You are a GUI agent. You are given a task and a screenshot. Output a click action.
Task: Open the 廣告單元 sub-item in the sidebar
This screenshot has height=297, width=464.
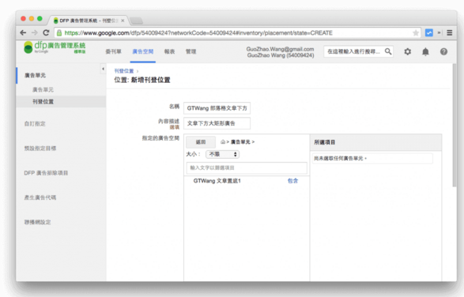click(43, 89)
